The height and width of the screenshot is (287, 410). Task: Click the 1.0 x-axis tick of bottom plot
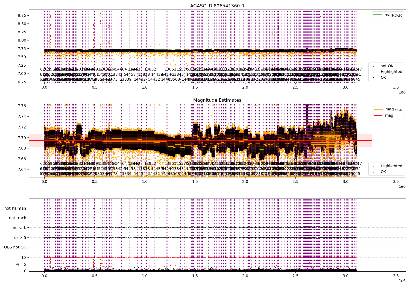145,276
